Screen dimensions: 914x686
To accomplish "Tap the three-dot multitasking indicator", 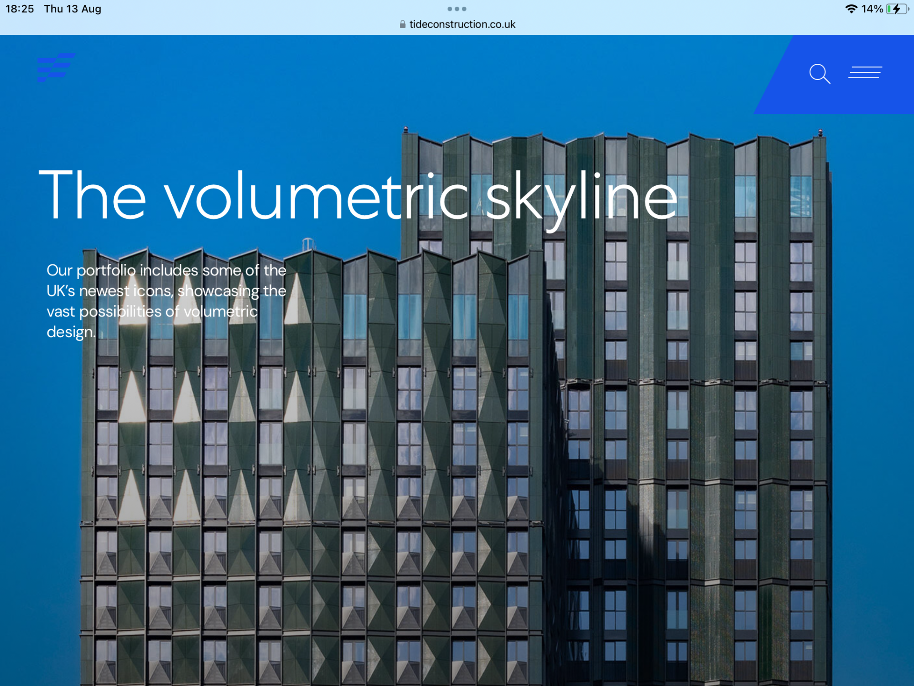I will tap(457, 9).
